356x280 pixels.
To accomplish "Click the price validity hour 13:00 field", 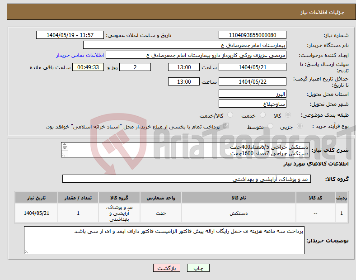I will (x=184, y=81).
